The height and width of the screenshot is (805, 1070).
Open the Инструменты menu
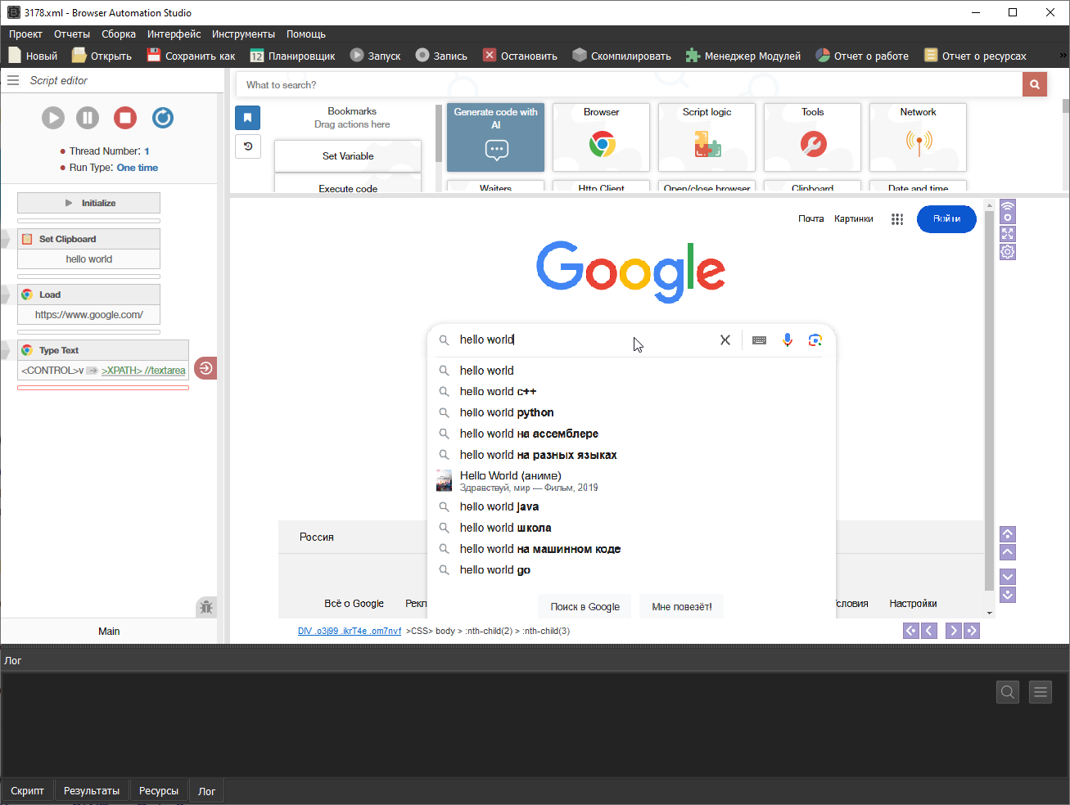[x=243, y=34]
